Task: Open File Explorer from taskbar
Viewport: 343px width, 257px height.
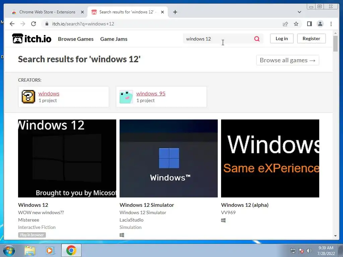Action: pyautogui.click(x=30, y=251)
